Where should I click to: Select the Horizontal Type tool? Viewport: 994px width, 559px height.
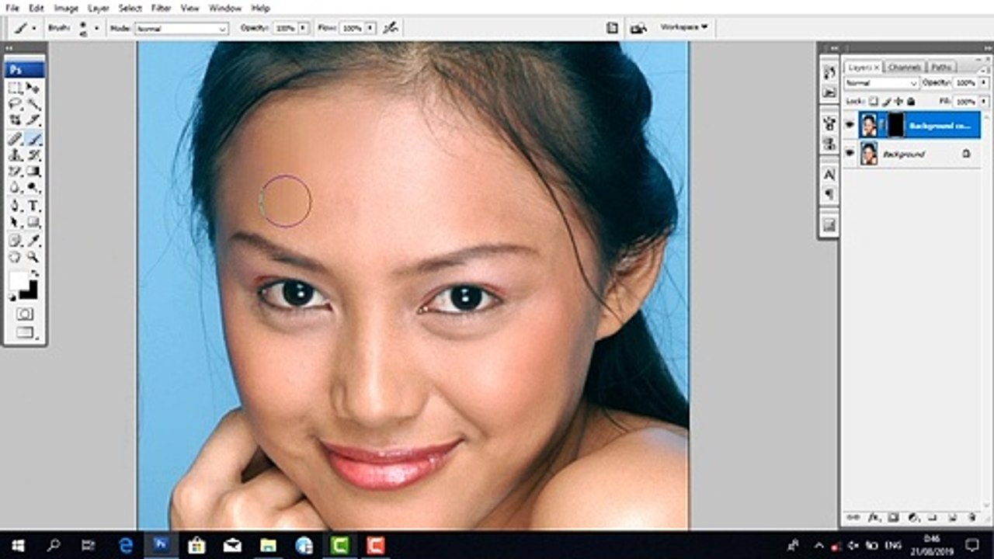(33, 206)
